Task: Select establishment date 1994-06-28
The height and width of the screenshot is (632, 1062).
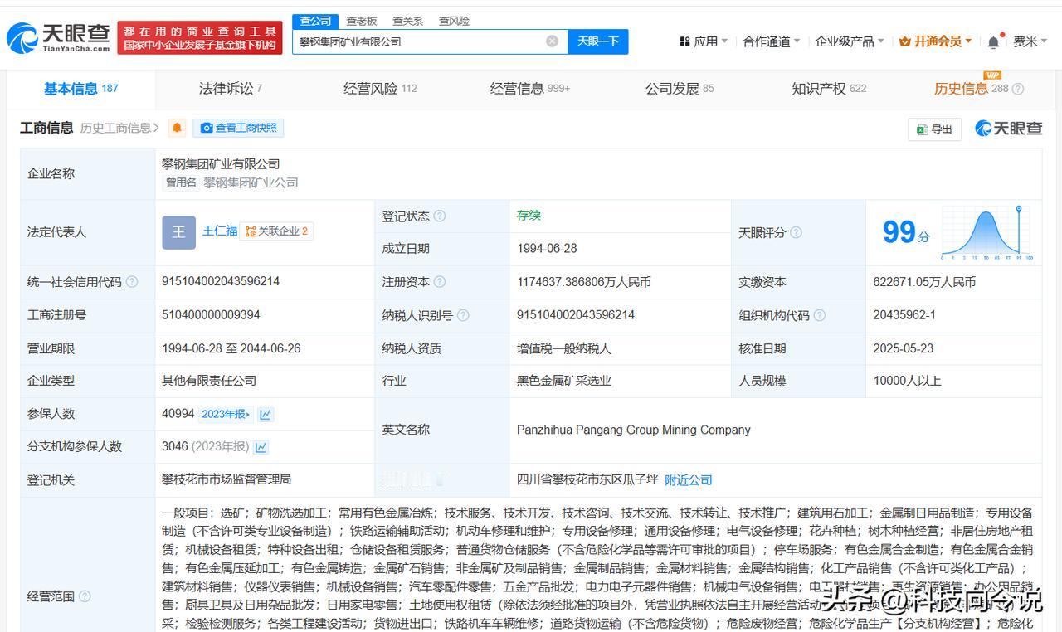Action: (547, 249)
